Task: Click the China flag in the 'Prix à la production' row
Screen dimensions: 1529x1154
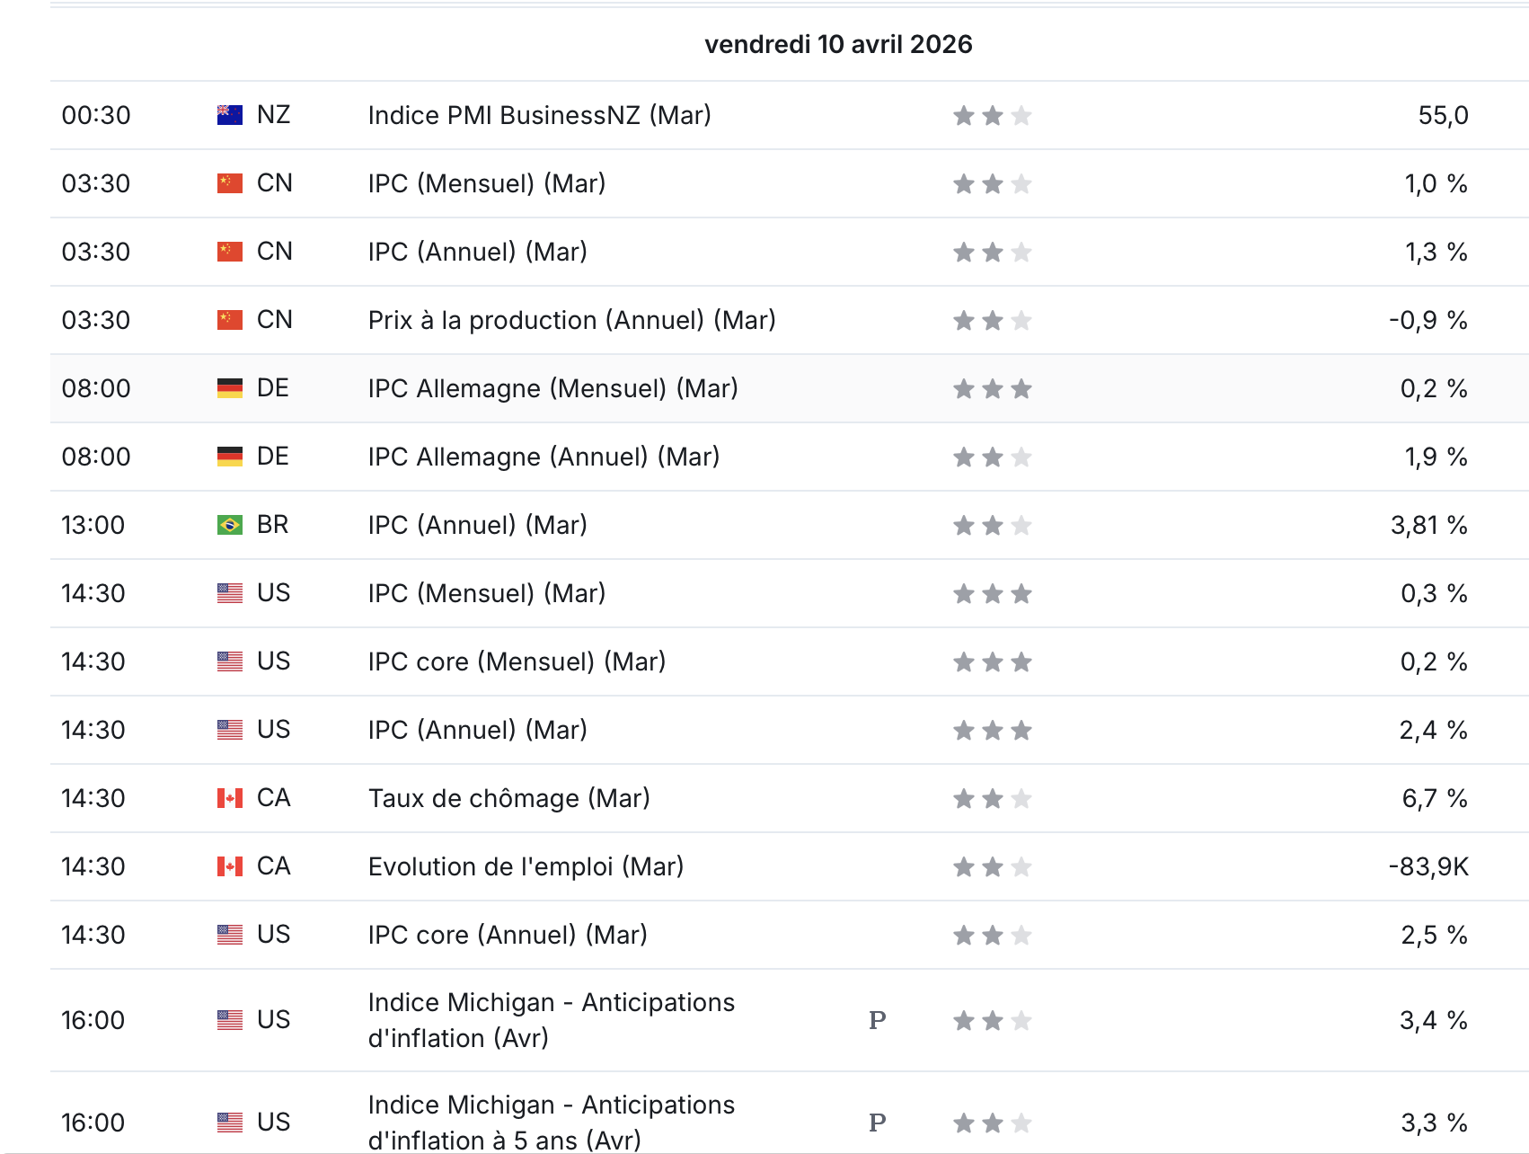Action: [x=230, y=320]
